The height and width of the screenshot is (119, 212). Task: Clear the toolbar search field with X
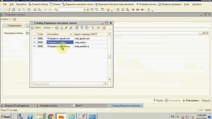tap(87, 10)
